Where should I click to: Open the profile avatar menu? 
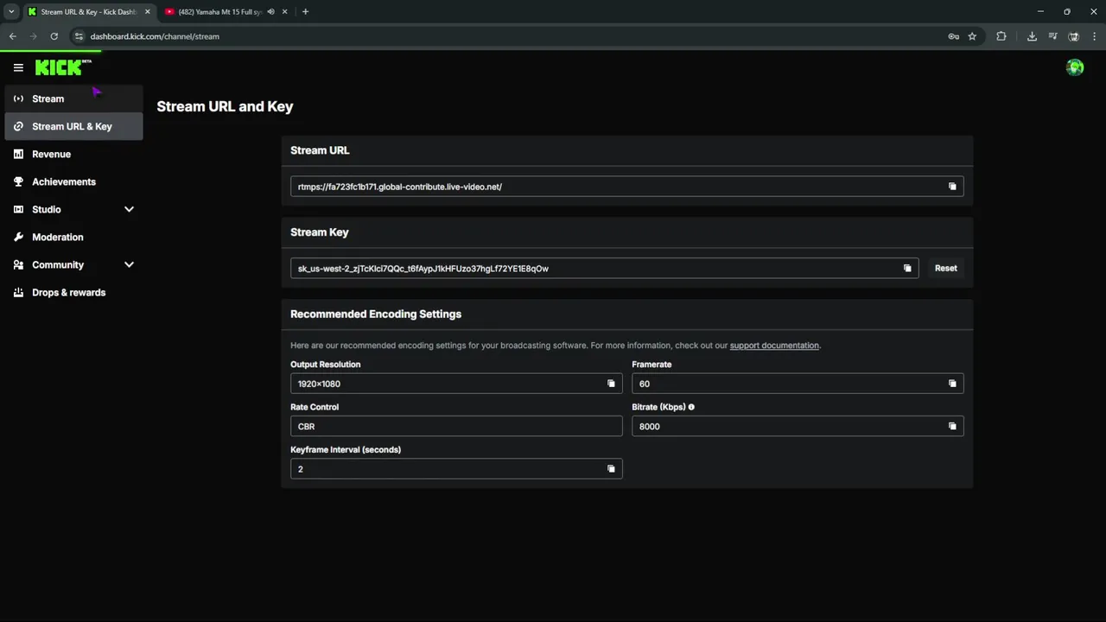(1075, 67)
